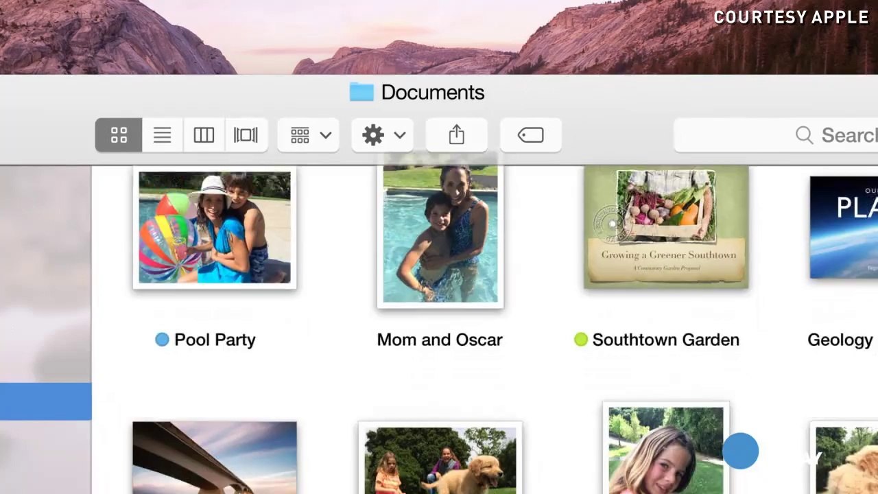Image resolution: width=878 pixels, height=494 pixels.
Task: Switch to Cover Flow view
Action: click(246, 135)
